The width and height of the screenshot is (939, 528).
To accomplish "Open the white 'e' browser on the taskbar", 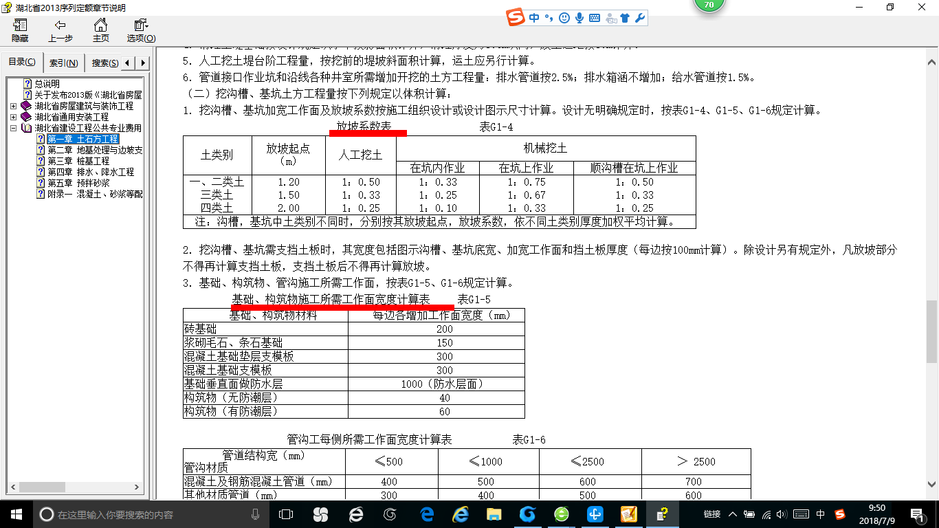I will pos(355,514).
